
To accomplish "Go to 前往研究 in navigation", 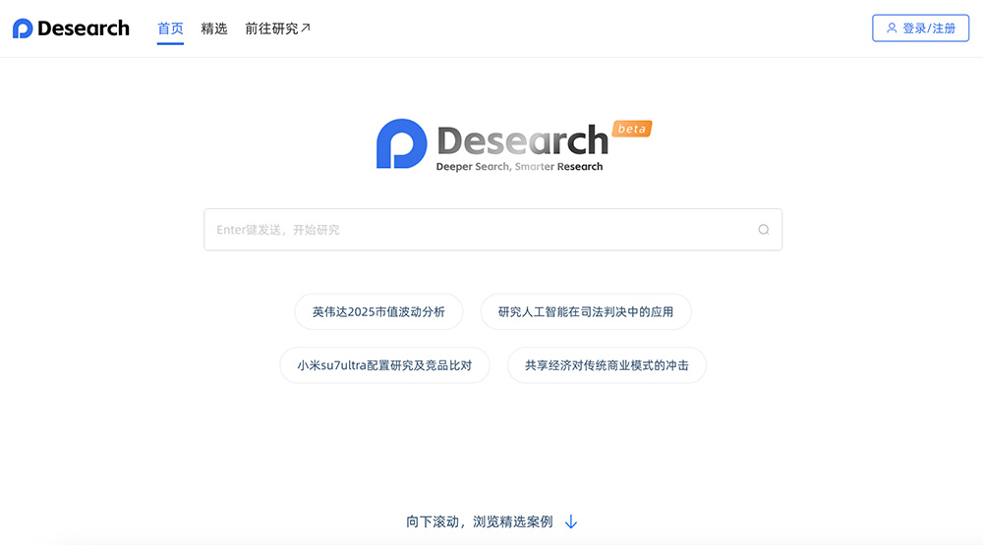I will [x=271, y=28].
